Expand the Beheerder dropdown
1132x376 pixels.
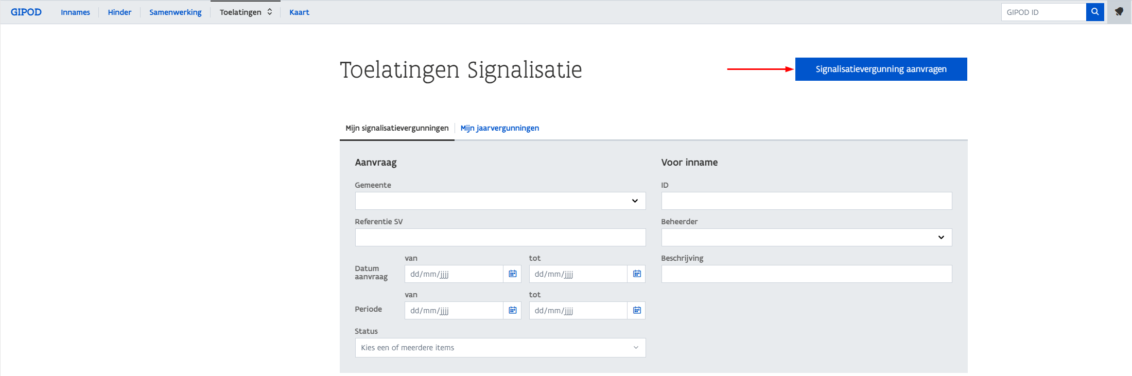[x=806, y=238]
